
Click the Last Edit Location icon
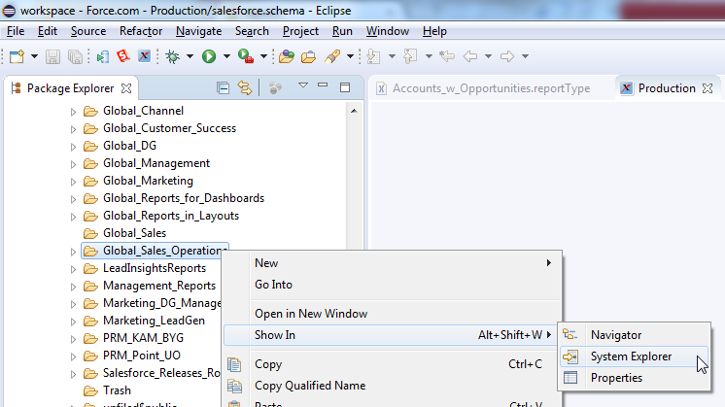(447, 56)
